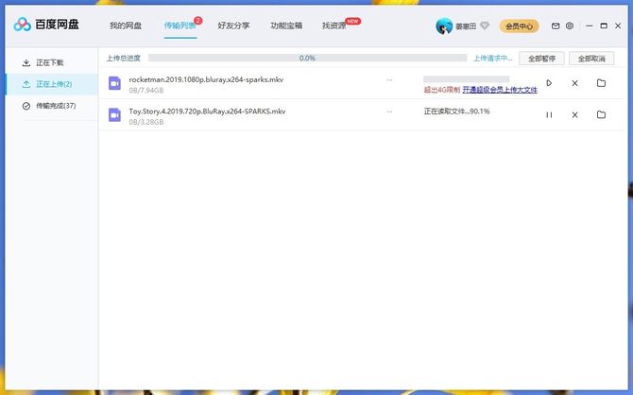This screenshot has width=633, height=395.
Task: Resume the rocketman upload with play icon
Action: click(549, 83)
